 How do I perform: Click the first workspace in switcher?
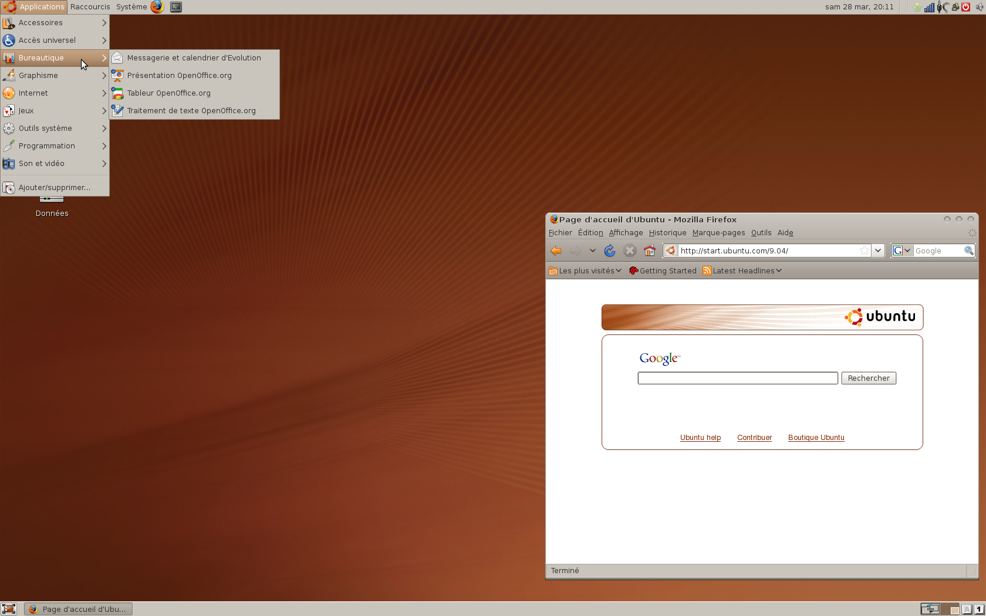tap(930, 609)
